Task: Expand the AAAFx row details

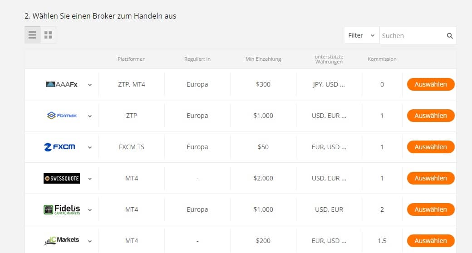Action: coord(90,85)
